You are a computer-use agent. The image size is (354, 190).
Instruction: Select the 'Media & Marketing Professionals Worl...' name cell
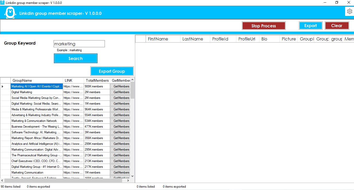[37, 109]
